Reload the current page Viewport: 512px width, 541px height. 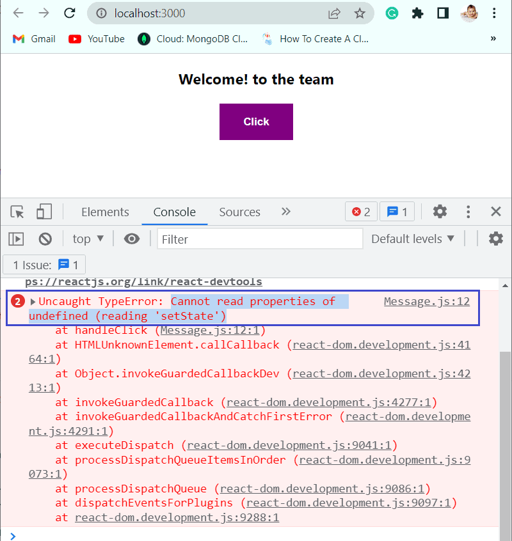point(70,13)
